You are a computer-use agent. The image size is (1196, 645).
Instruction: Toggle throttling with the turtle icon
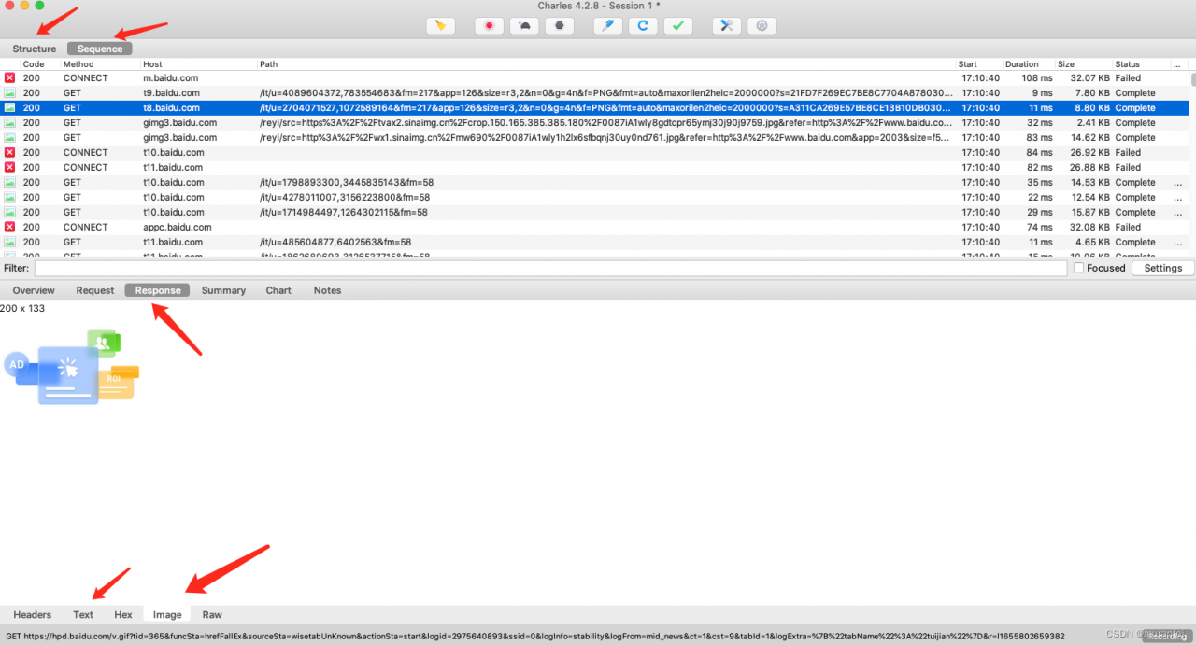click(x=524, y=26)
